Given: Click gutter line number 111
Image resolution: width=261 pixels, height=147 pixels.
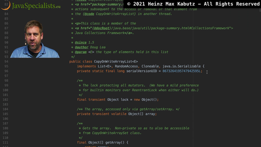Looking at the screenshot, I should pos(5,143).
